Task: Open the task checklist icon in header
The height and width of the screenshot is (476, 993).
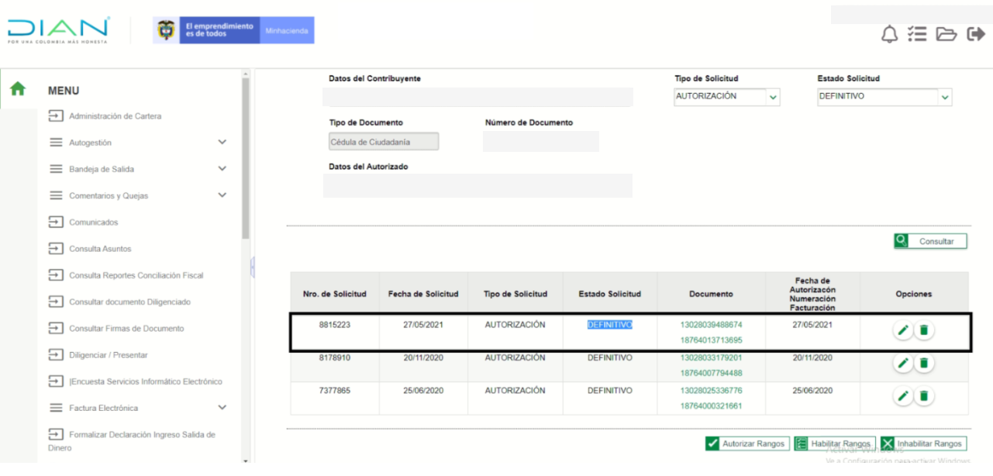Action: 917,34
